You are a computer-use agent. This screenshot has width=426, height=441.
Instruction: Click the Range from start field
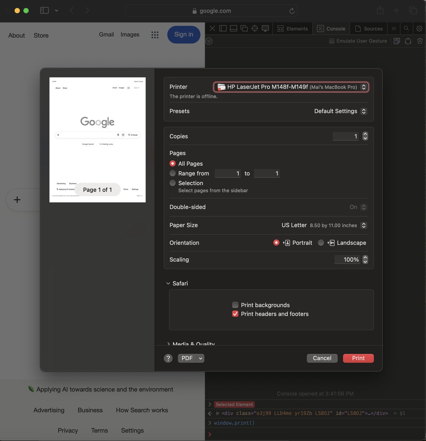[228, 173]
